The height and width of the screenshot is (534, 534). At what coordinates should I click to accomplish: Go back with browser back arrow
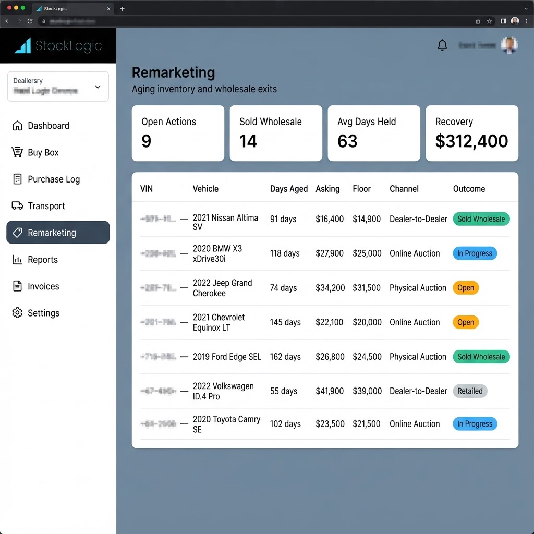coord(7,21)
